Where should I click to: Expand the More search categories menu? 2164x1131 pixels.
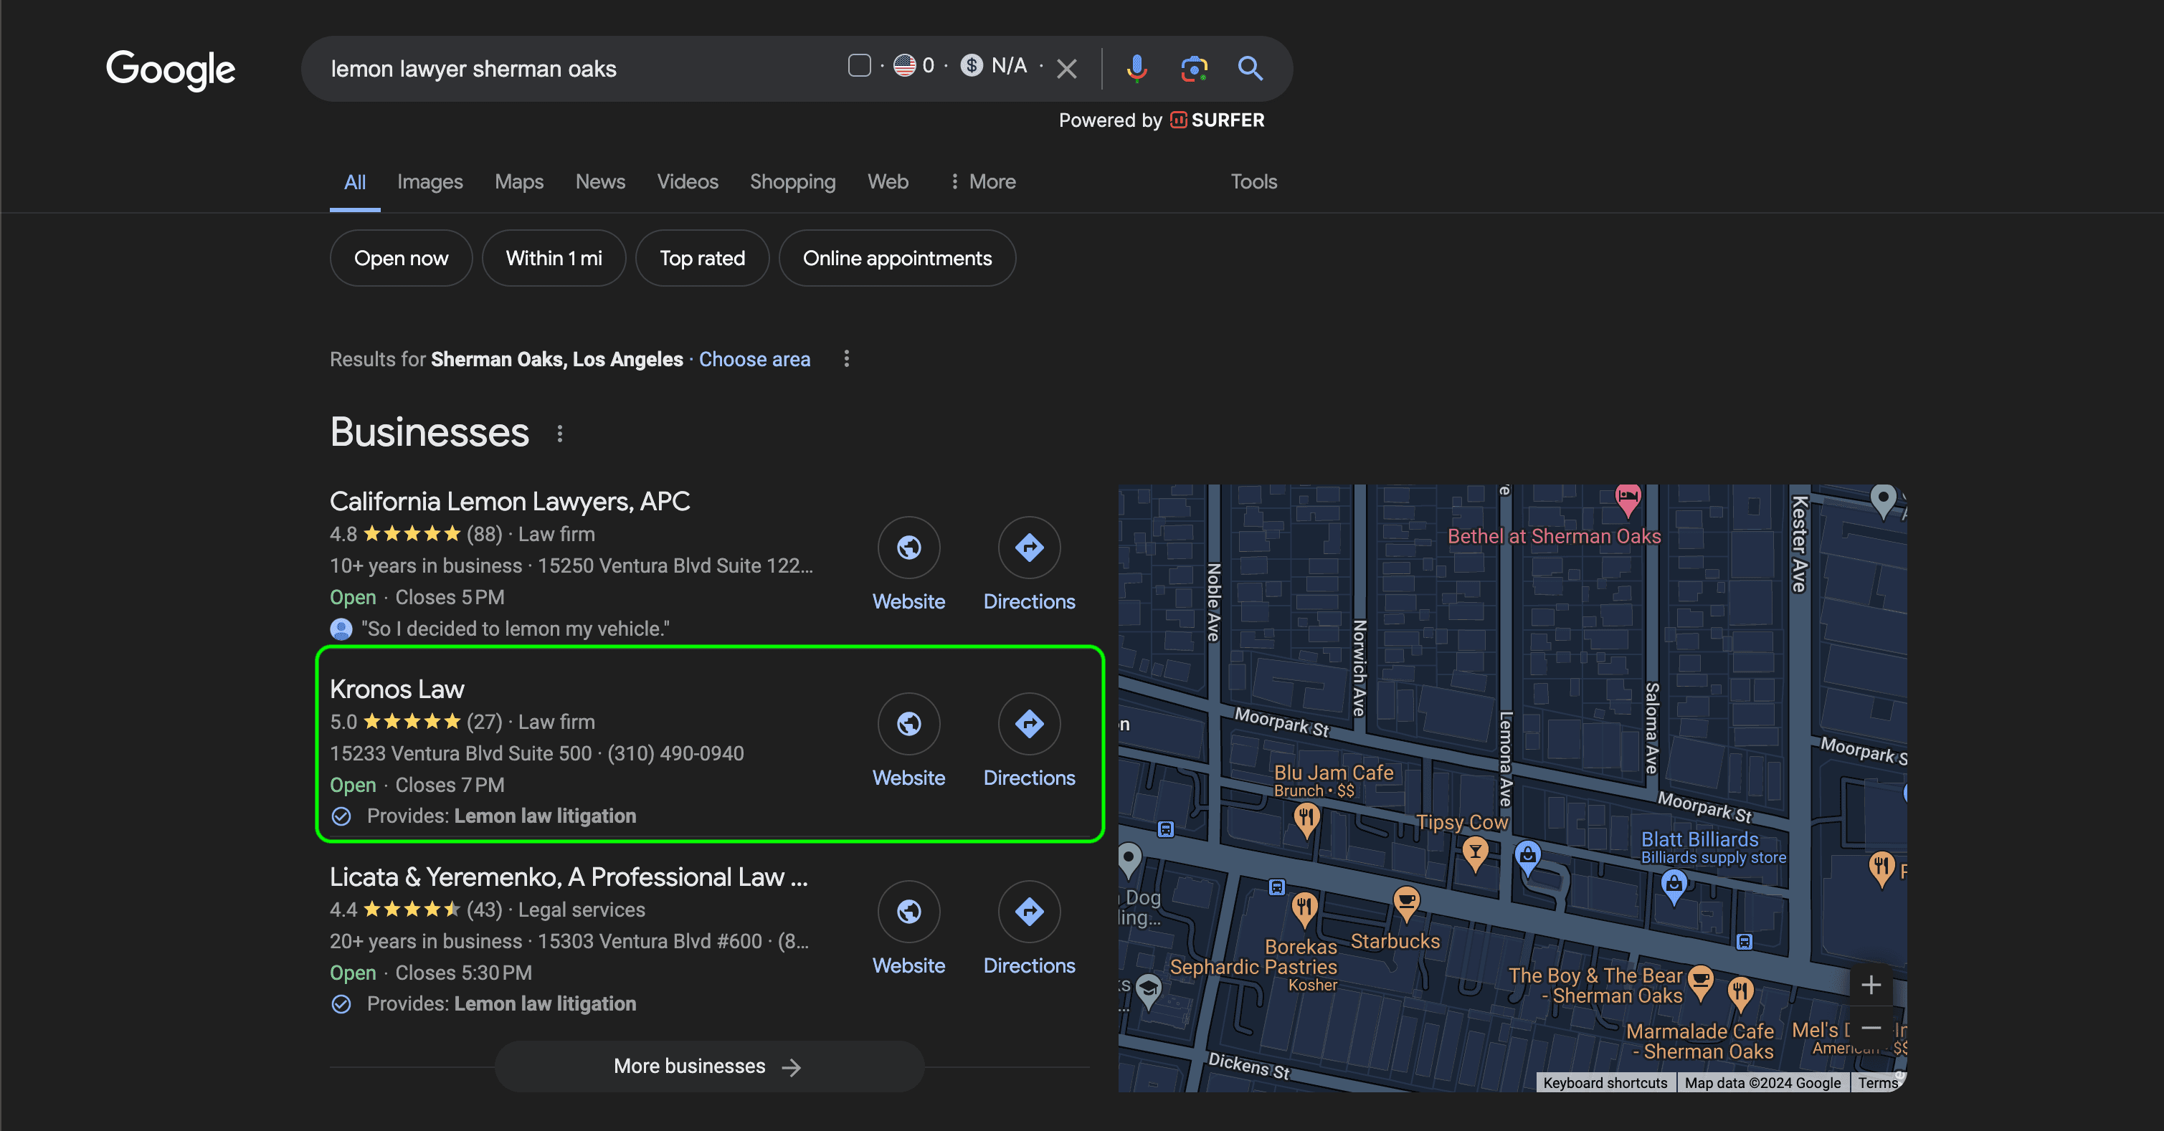(982, 181)
